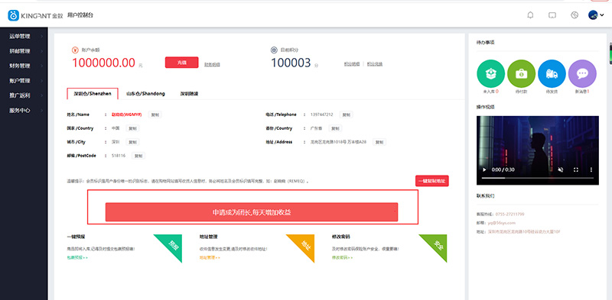
Task: Click the telephone value 1397447212
Action: pos(321,115)
